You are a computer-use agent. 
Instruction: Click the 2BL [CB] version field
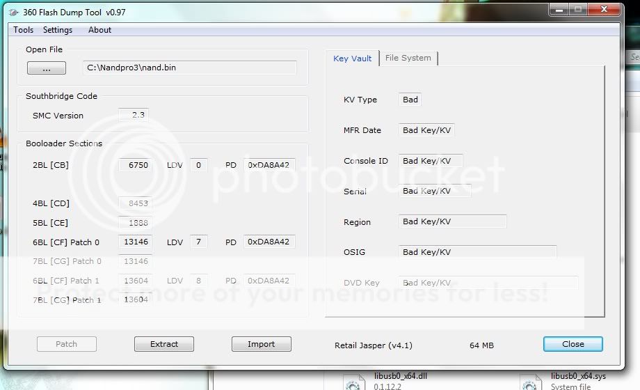(x=134, y=166)
